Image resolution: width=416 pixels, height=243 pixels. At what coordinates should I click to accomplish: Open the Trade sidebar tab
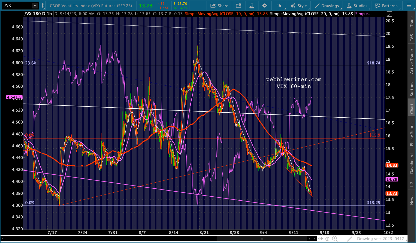(412, 21)
